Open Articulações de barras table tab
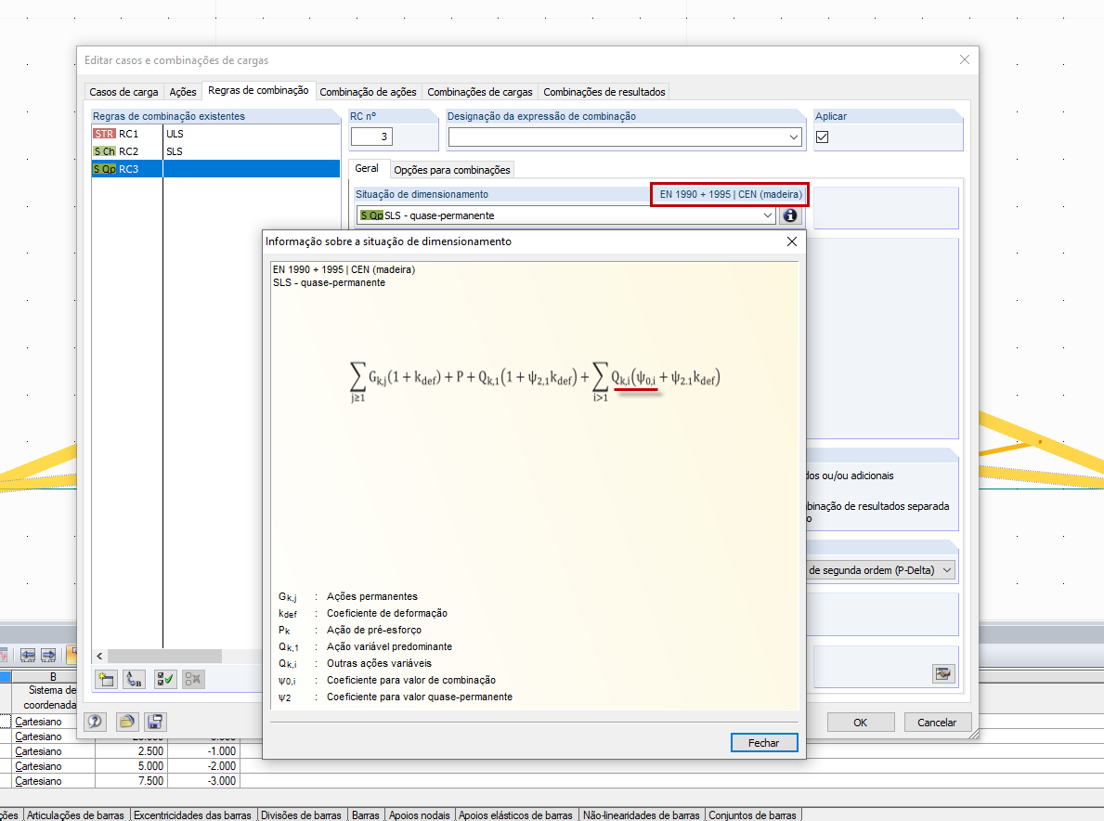This screenshot has height=821, width=1104. pyautogui.click(x=75, y=814)
